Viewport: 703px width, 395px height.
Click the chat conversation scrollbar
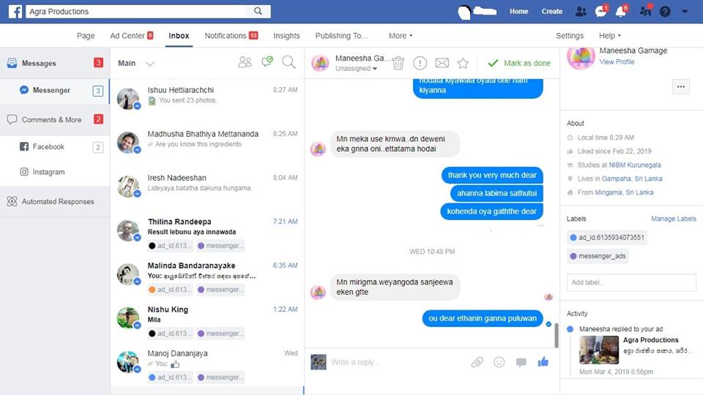[x=557, y=335]
